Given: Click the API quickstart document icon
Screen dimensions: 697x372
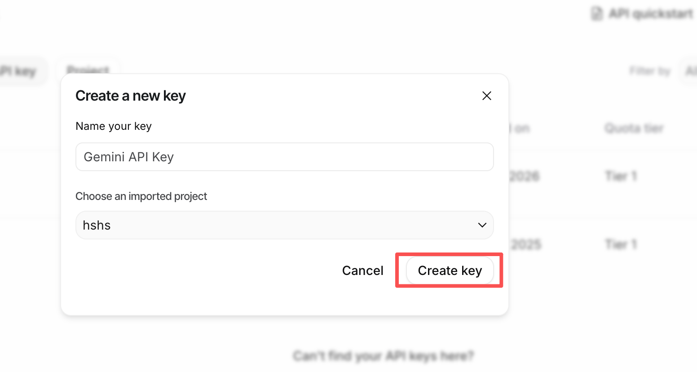Looking at the screenshot, I should click(596, 14).
